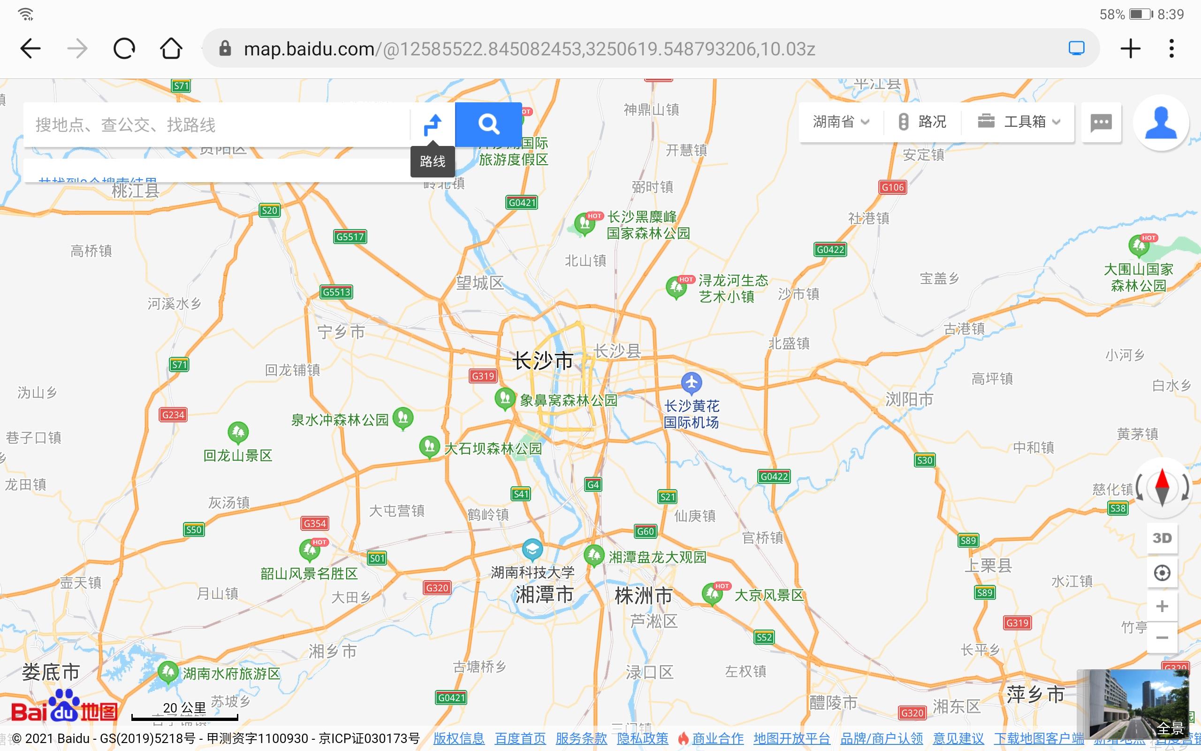The width and height of the screenshot is (1201, 751).
Task: Open the user profile avatar
Action: pos(1160,123)
